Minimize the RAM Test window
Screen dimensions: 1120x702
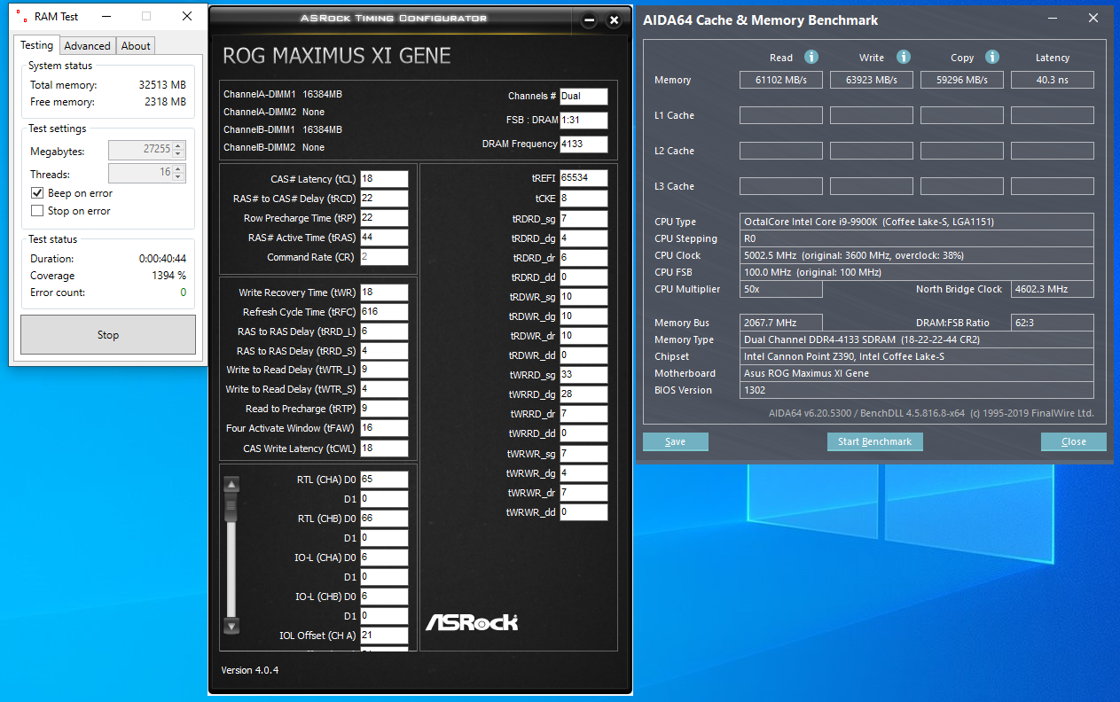click(x=106, y=16)
